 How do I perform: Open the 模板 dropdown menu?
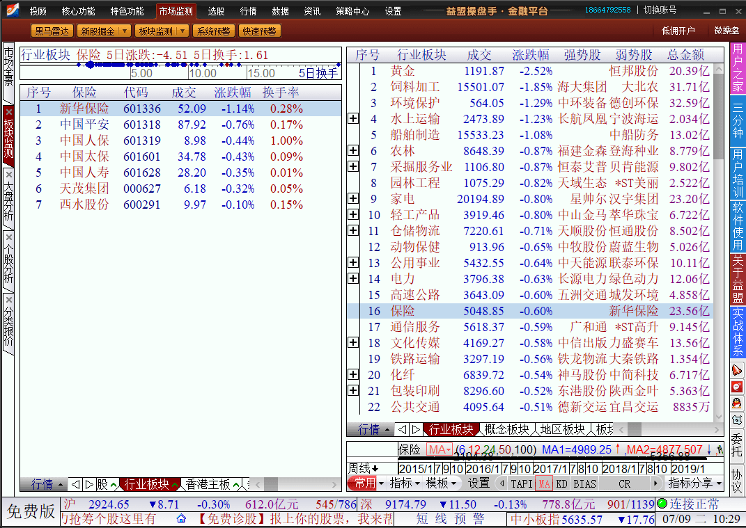point(441,483)
